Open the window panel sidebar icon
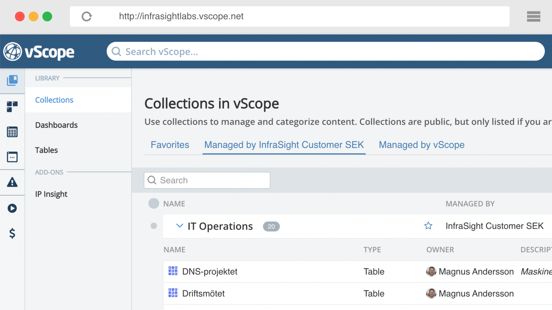This screenshot has width=552, height=310. tap(12, 157)
